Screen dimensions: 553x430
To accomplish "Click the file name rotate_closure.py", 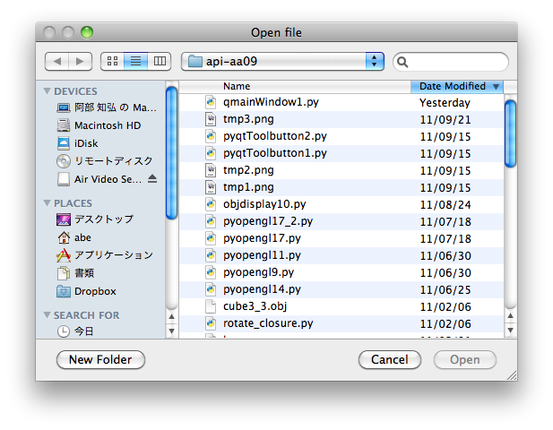I will click(x=268, y=323).
